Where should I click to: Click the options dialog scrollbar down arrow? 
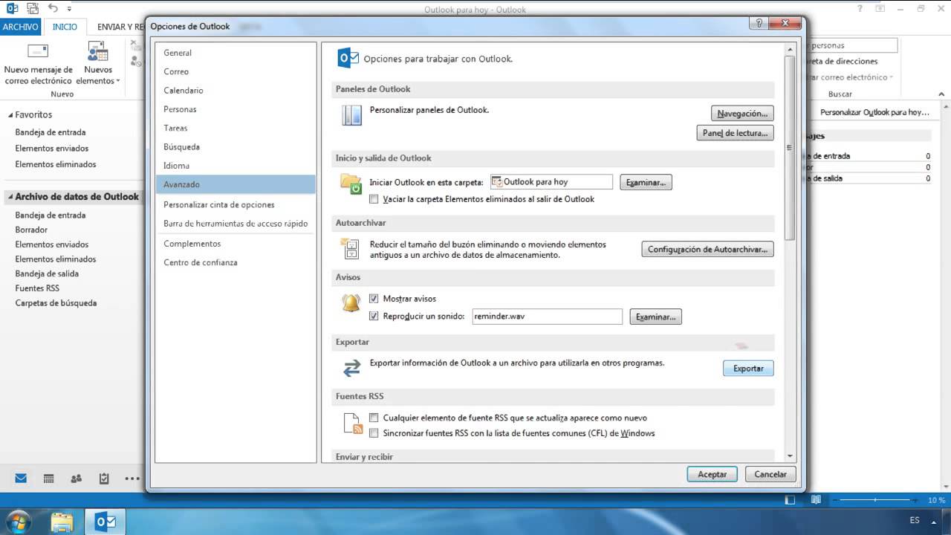pyautogui.click(x=790, y=456)
